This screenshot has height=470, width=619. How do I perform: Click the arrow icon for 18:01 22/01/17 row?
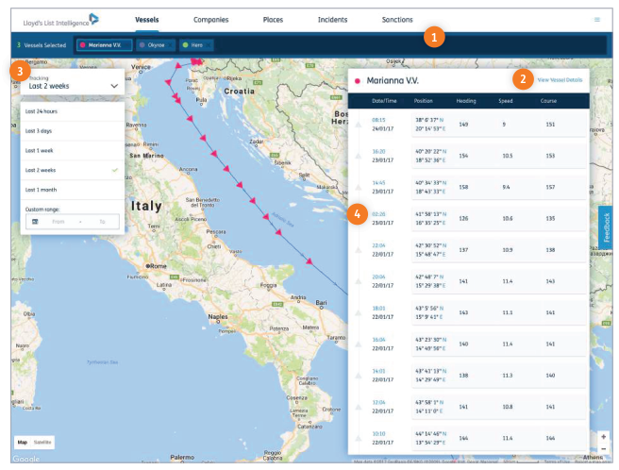tap(358, 312)
